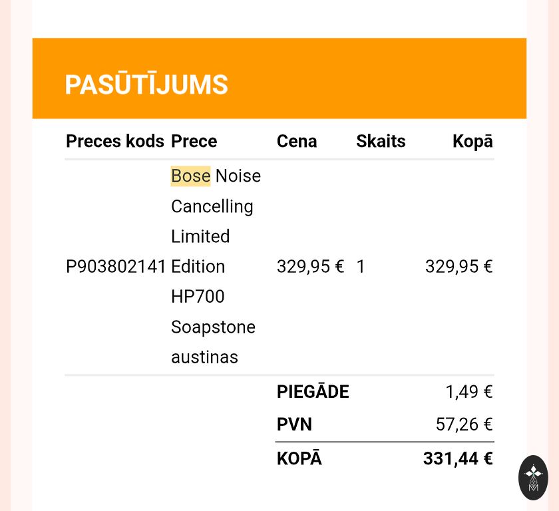The height and width of the screenshot is (511, 559).
Task: Click the Cena column header
Action: tap(297, 141)
